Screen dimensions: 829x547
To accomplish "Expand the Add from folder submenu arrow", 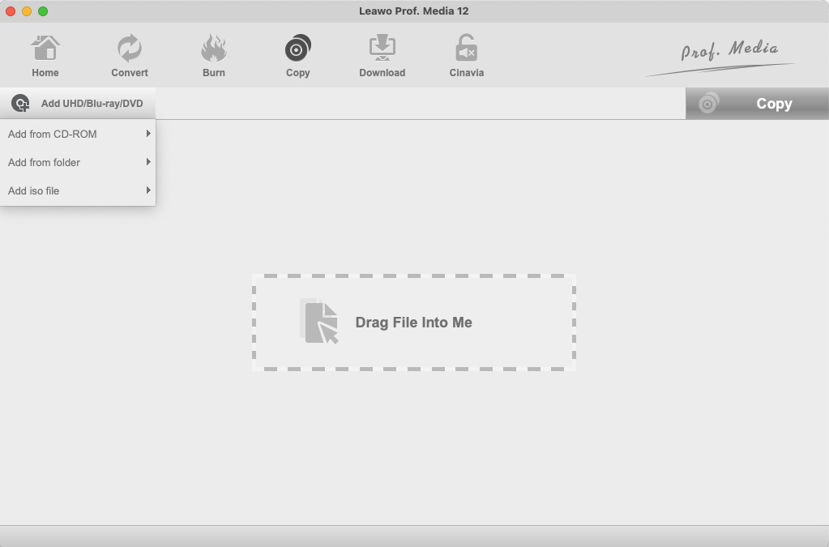I will 148,162.
